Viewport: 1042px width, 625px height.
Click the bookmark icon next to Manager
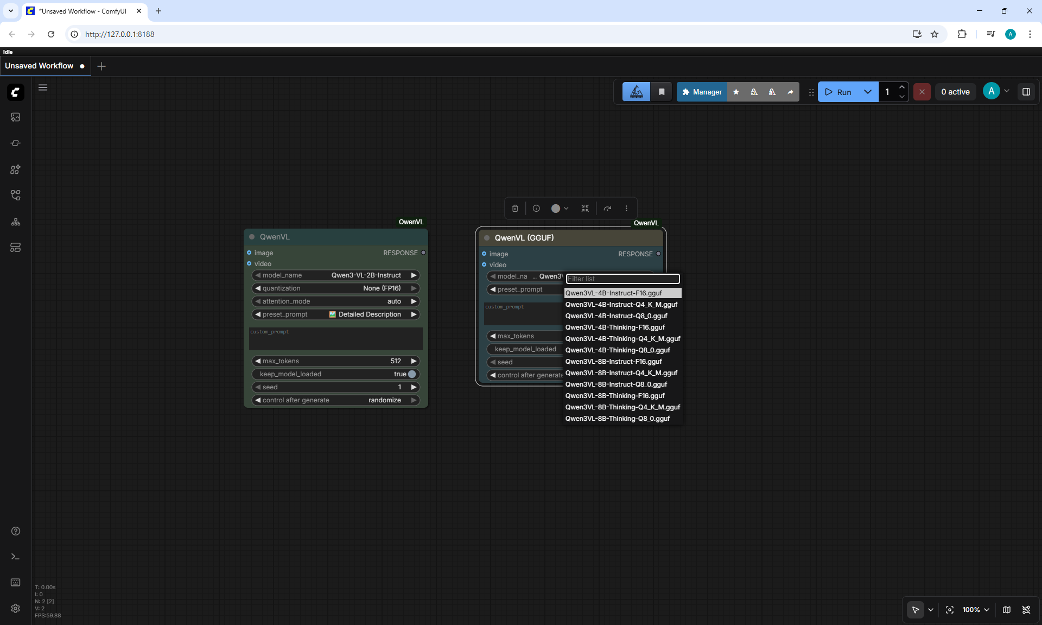pos(662,92)
